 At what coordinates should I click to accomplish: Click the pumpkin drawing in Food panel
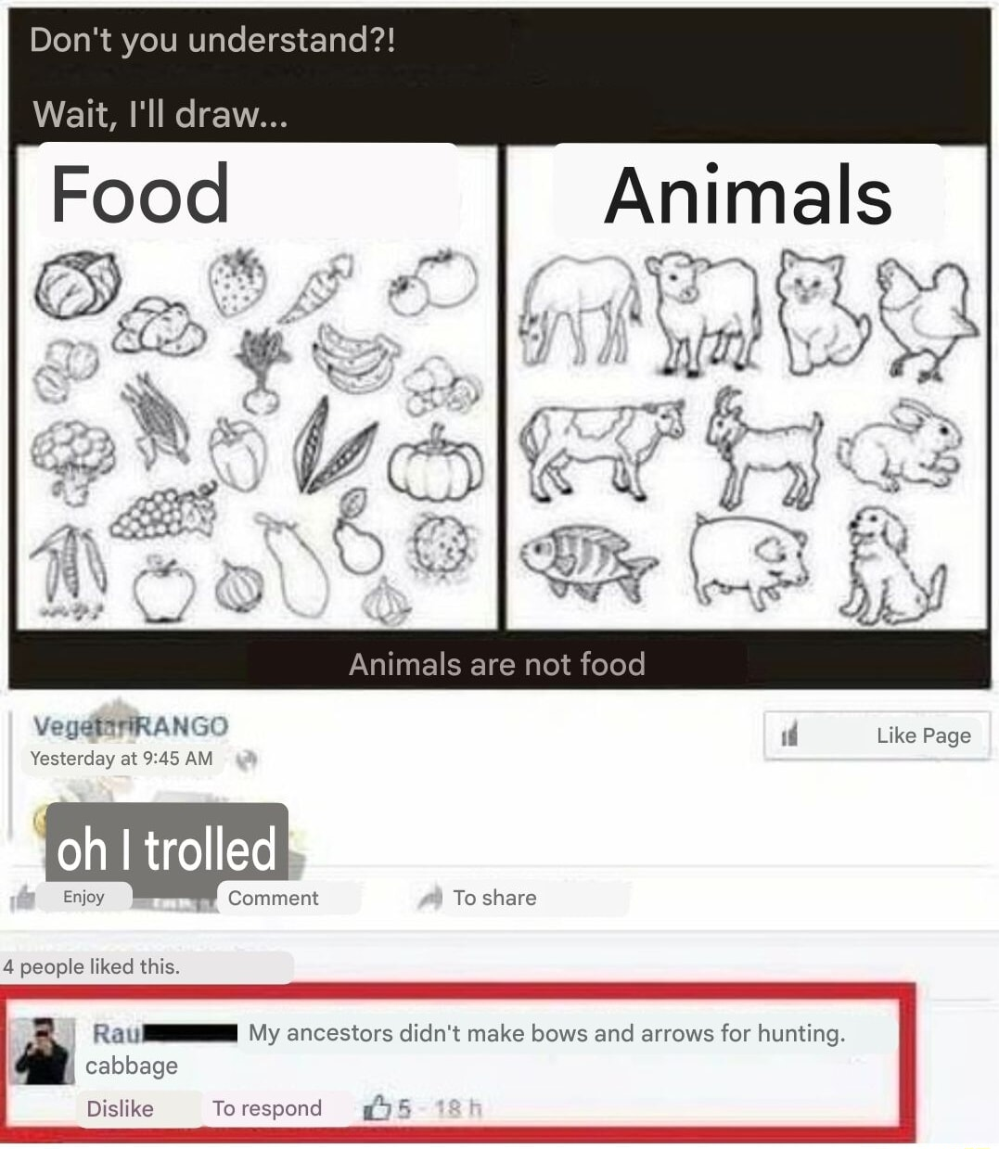(435, 463)
